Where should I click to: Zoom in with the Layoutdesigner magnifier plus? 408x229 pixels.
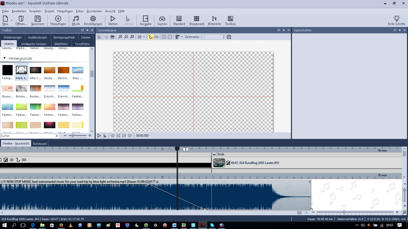pos(120,37)
